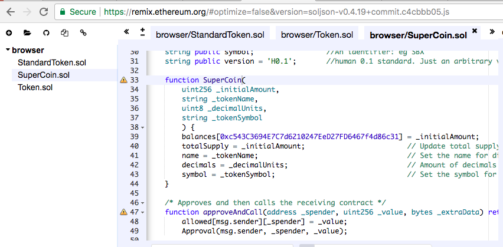Copy all files to another instance icon
503x247 pixels.
(64, 33)
